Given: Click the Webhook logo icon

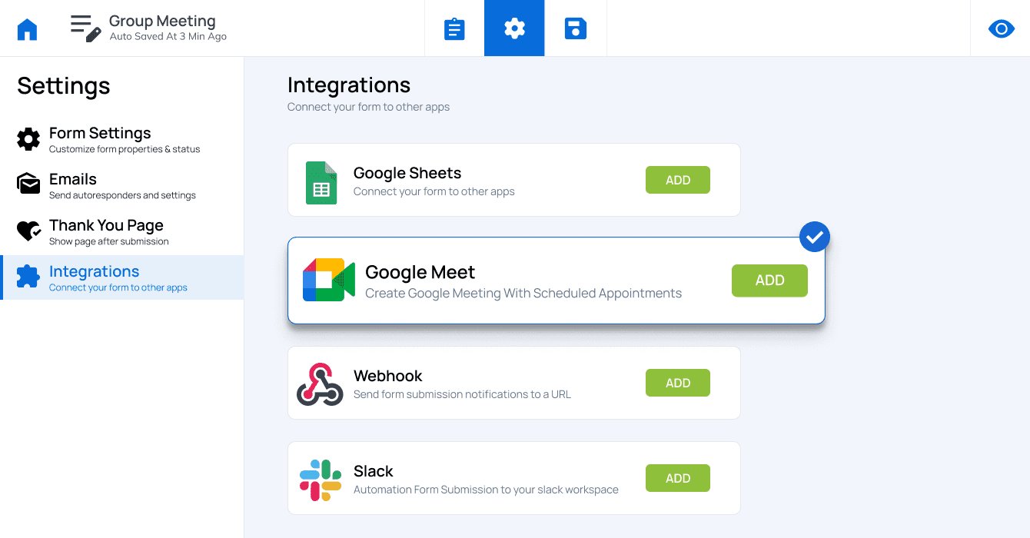Looking at the screenshot, I should pyautogui.click(x=320, y=384).
